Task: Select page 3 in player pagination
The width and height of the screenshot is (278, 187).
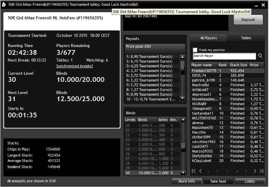Action: click(227, 171)
